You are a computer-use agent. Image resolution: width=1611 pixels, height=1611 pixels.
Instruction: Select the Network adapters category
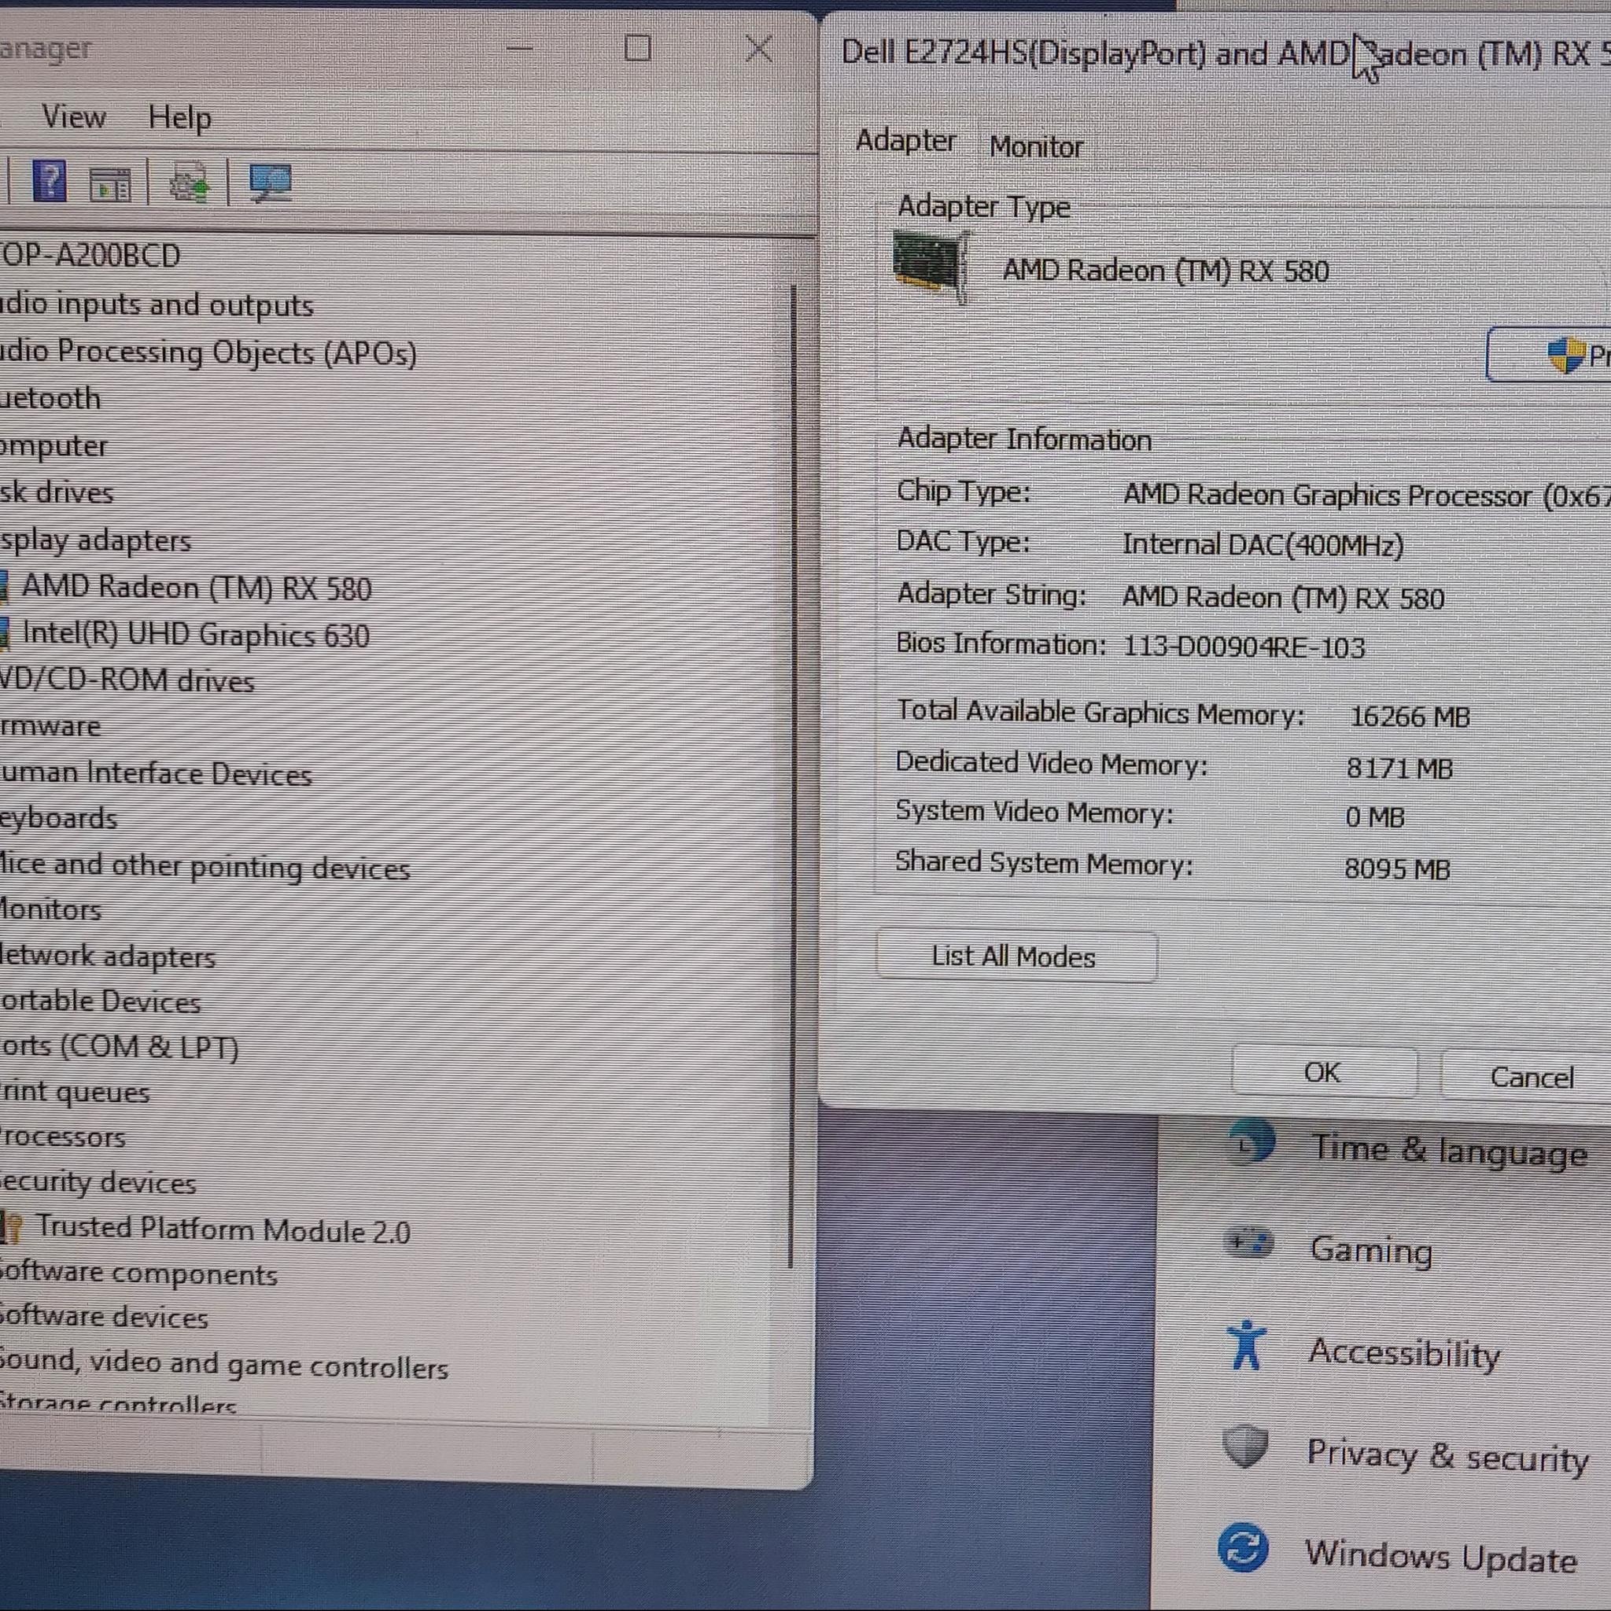click(108, 957)
